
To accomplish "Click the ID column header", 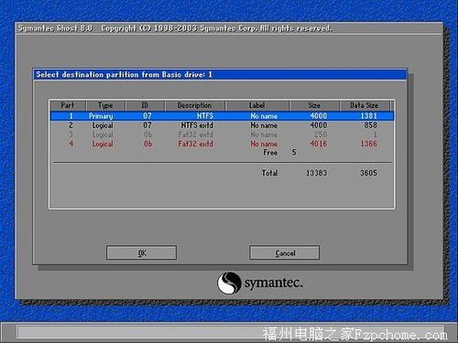I will click(145, 105).
